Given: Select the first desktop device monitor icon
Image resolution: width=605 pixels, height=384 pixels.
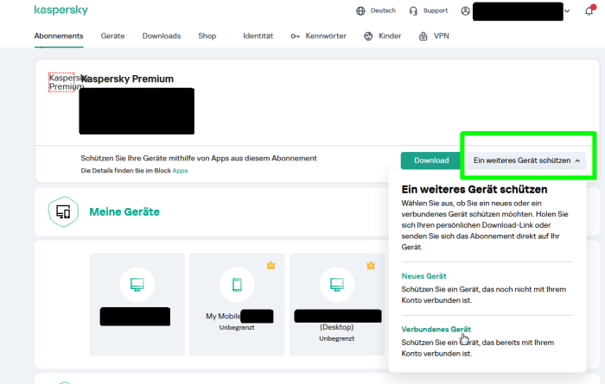Looking at the screenshot, I should pos(137,285).
